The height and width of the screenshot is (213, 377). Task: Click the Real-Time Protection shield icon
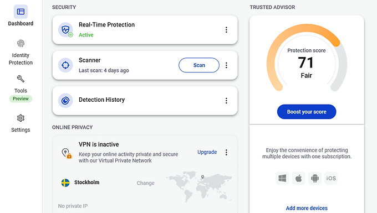[x=65, y=30]
